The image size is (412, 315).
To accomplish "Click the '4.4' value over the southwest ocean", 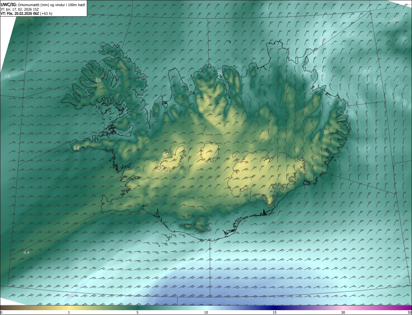I will coord(26,253).
